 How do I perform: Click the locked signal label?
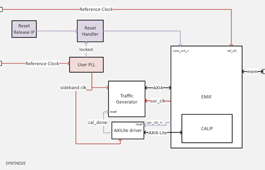click(86, 49)
